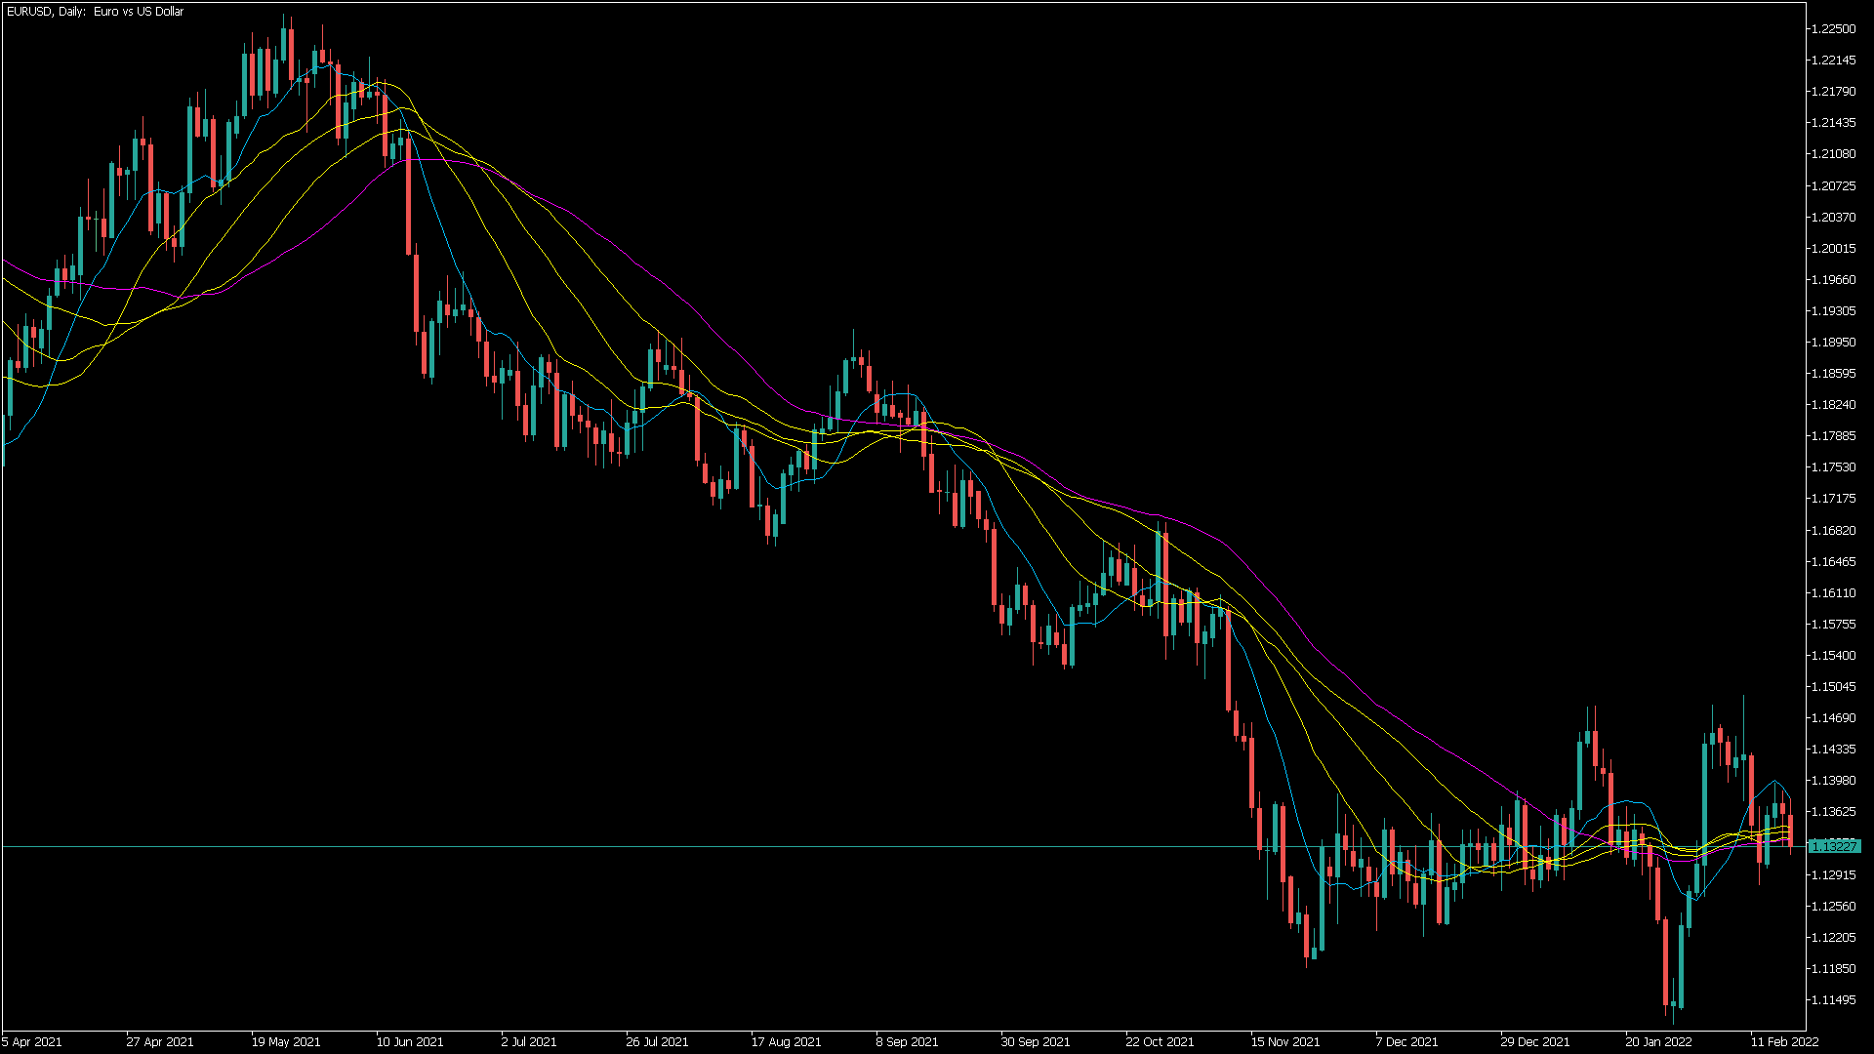Click the 1.12560 price level label
This screenshot has width=1874, height=1054.
point(1833,907)
